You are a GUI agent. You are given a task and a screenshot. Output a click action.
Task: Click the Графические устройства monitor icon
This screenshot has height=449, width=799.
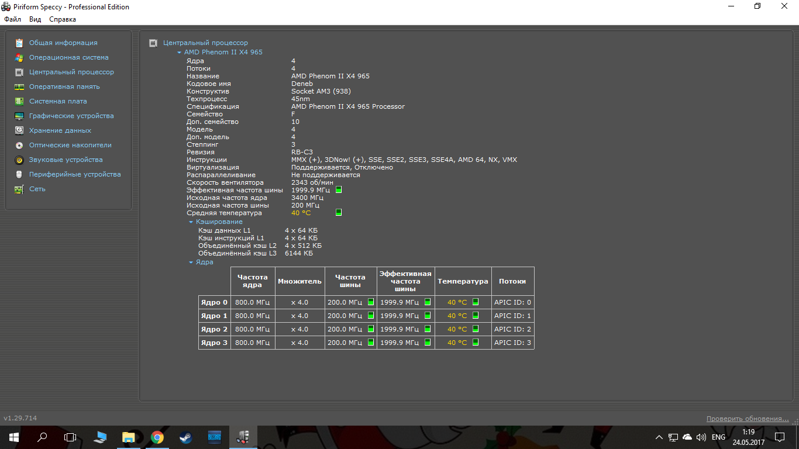tap(19, 116)
